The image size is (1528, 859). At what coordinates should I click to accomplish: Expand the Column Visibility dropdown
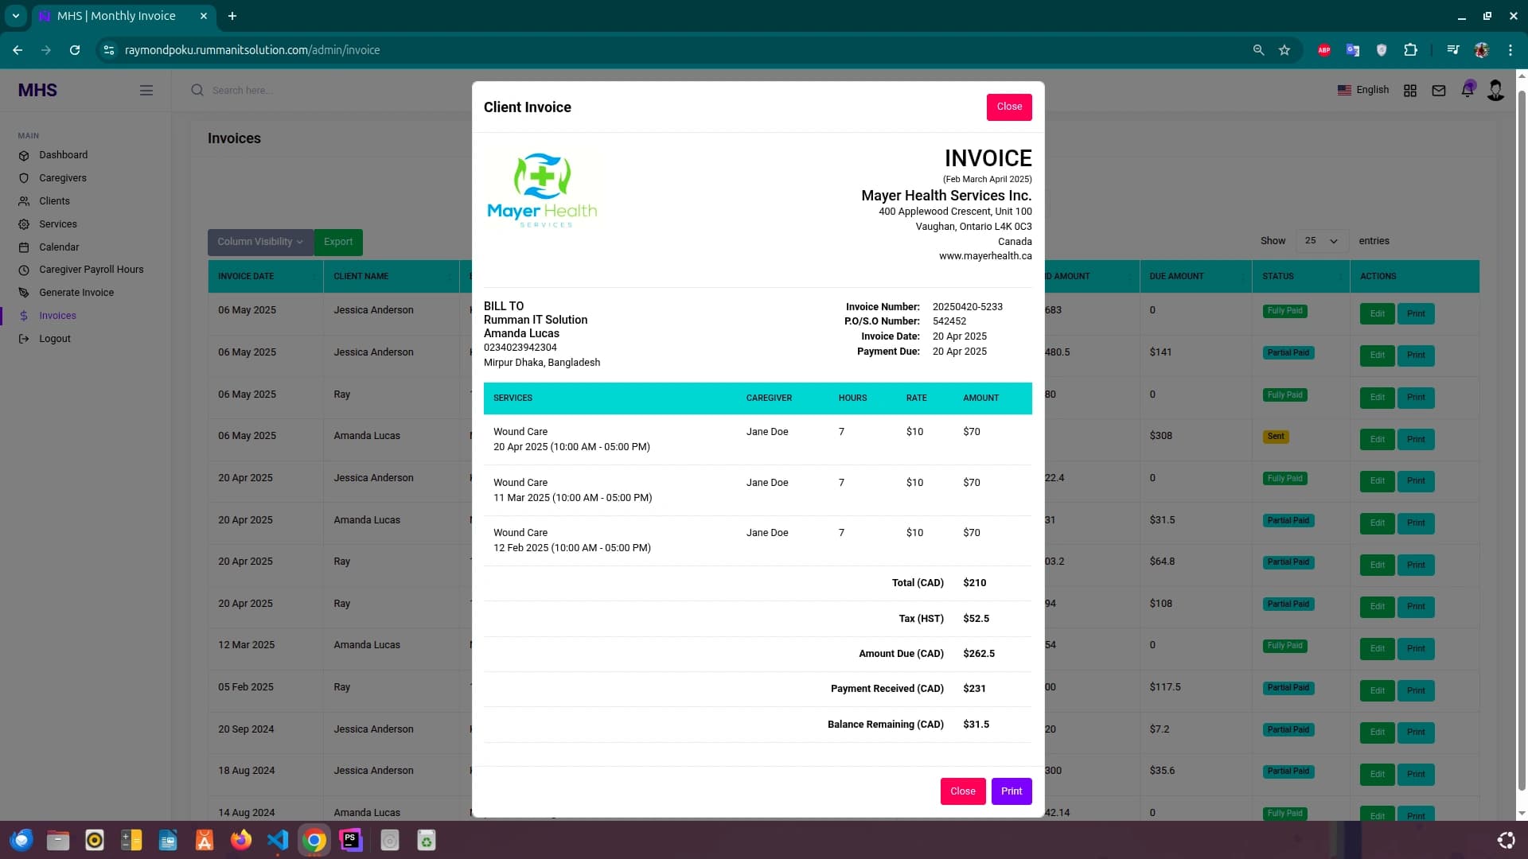pyautogui.click(x=260, y=242)
